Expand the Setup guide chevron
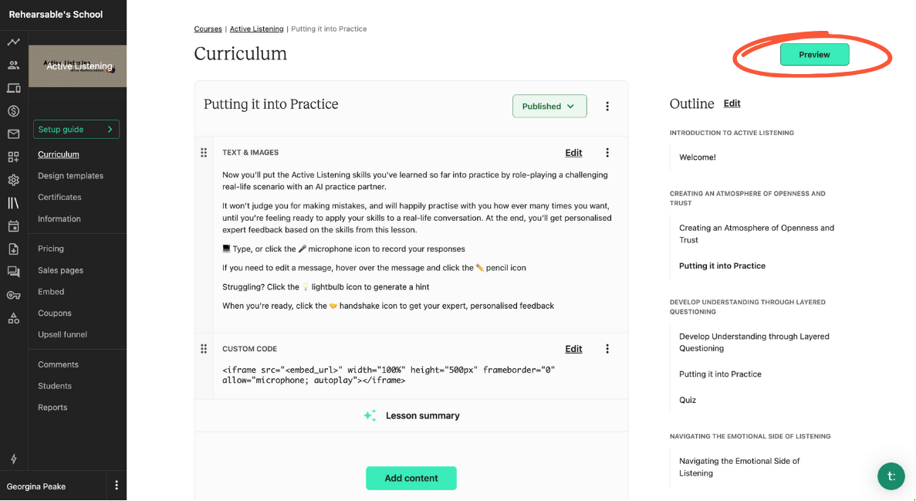Screen dimensions: 916x501 coord(110,130)
